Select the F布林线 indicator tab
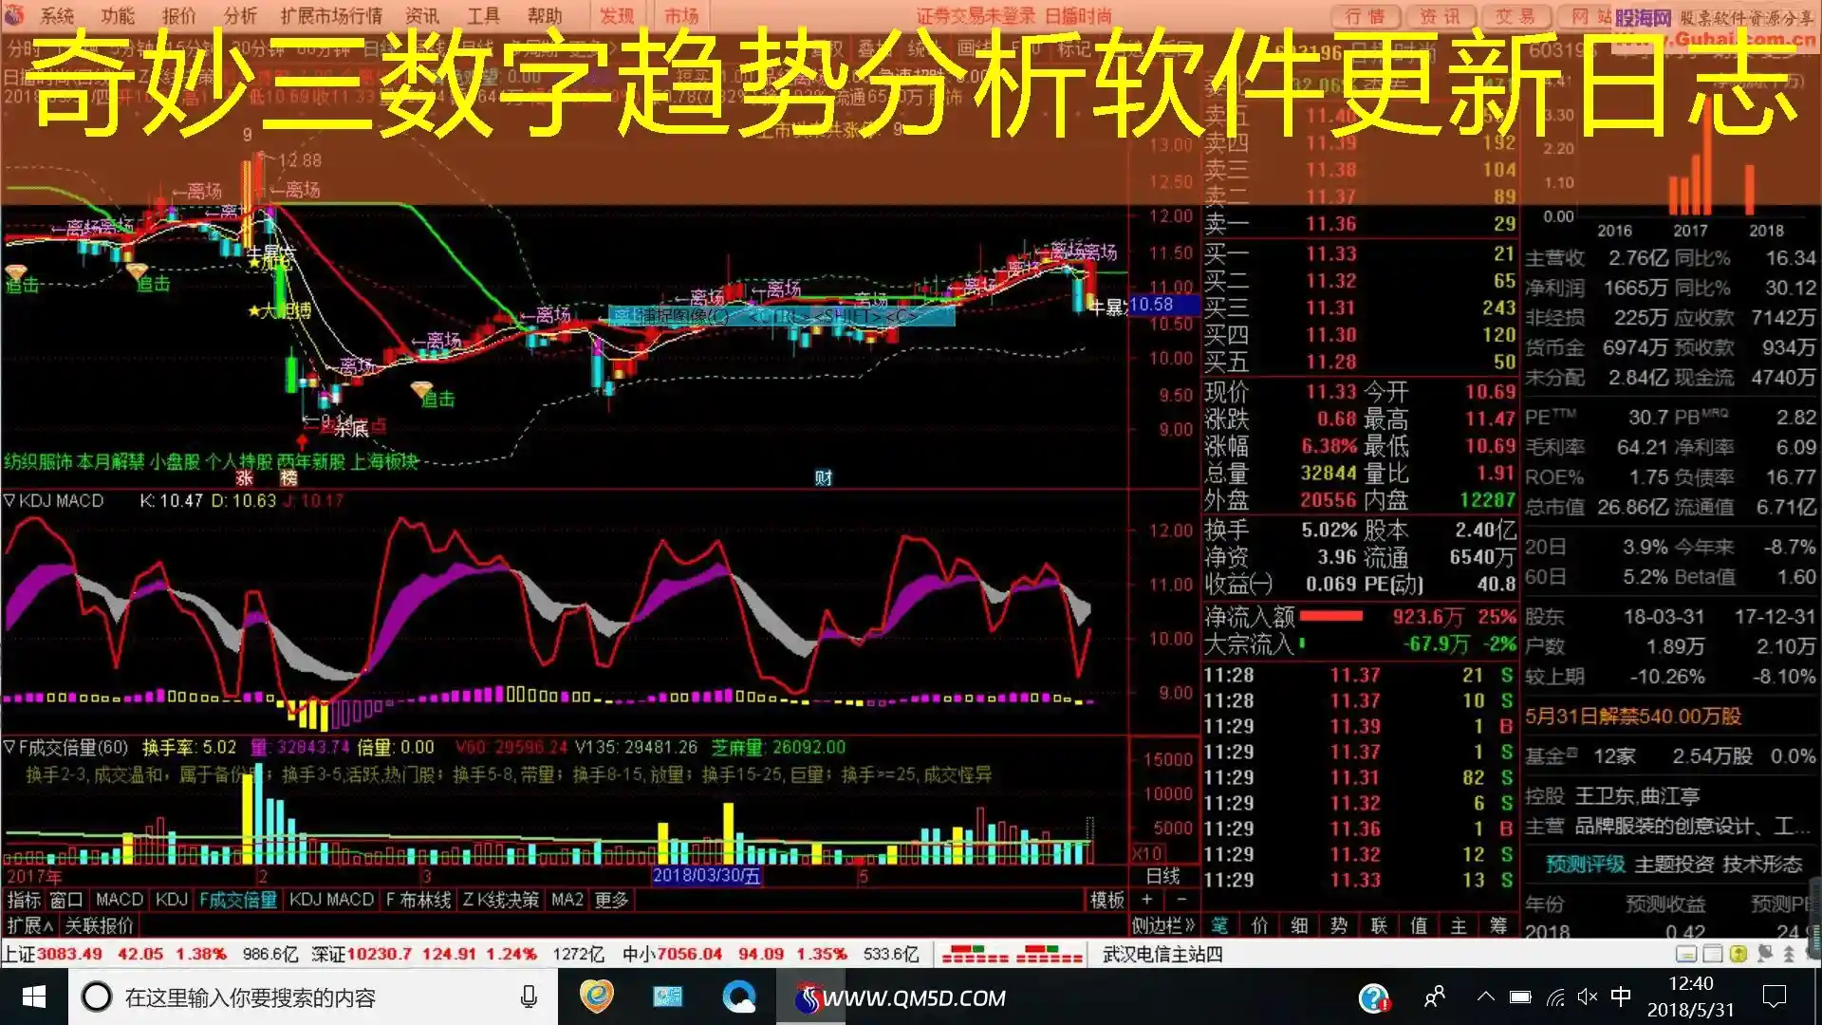1822x1025 pixels. click(418, 899)
